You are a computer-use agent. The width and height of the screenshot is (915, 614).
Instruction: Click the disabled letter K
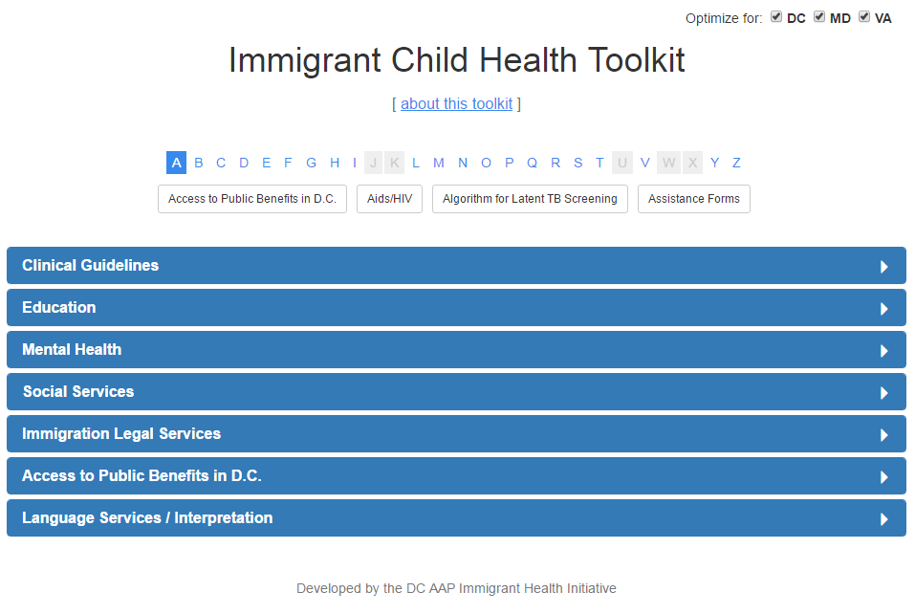click(395, 163)
